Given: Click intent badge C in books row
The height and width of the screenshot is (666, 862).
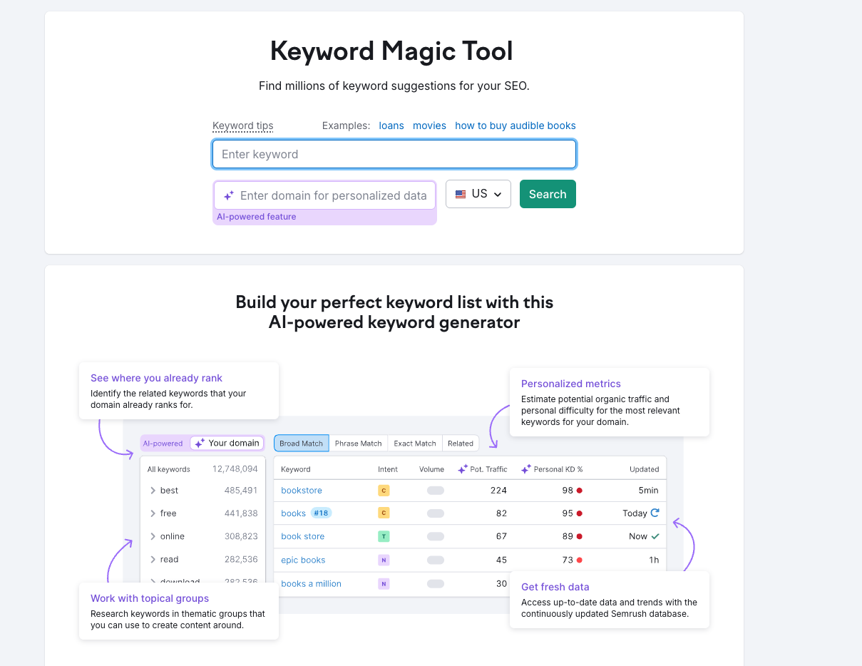Looking at the screenshot, I should (384, 513).
